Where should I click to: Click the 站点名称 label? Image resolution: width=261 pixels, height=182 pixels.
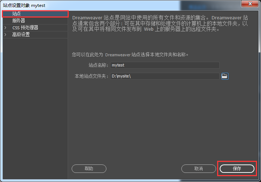[x=98, y=65]
